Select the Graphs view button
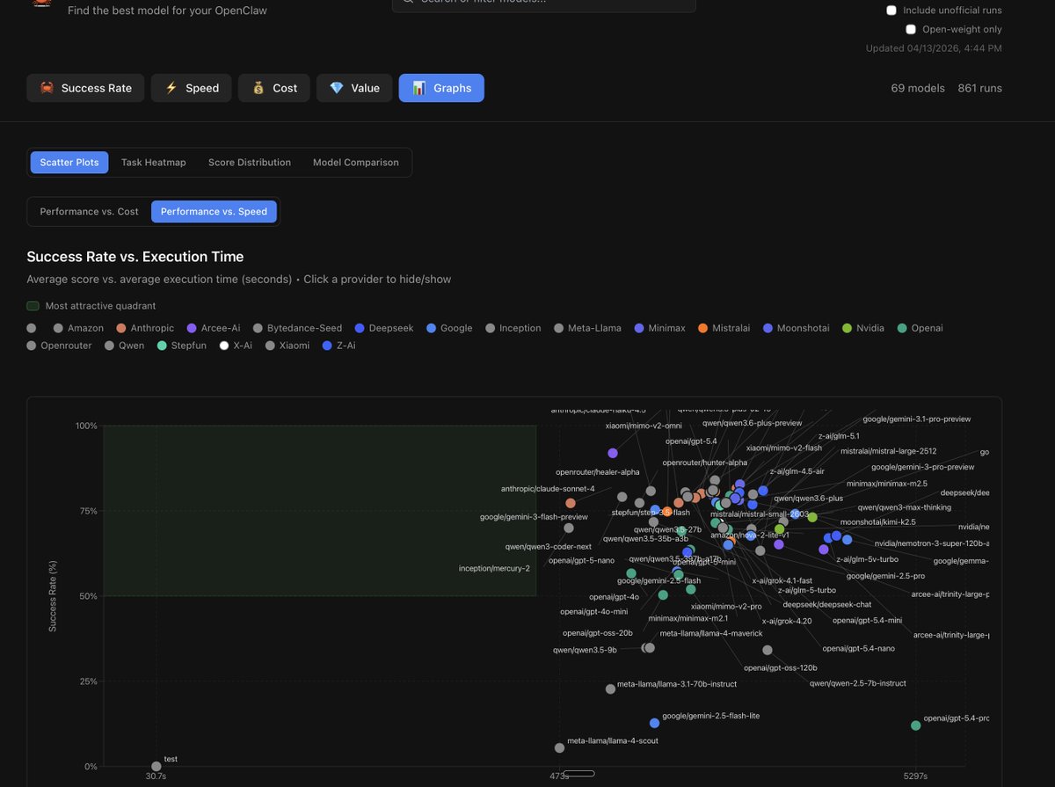Image resolution: width=1055 pixels, height=787 pixels. (x=441, y=88)
